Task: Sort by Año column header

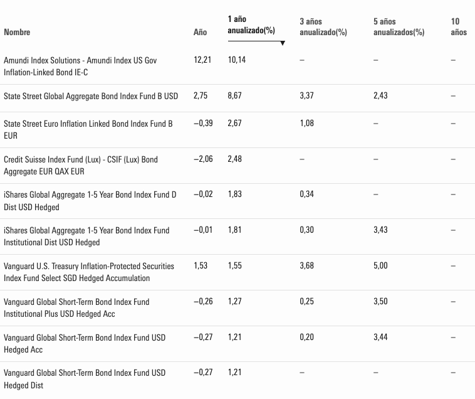Action: coord(200,32)
